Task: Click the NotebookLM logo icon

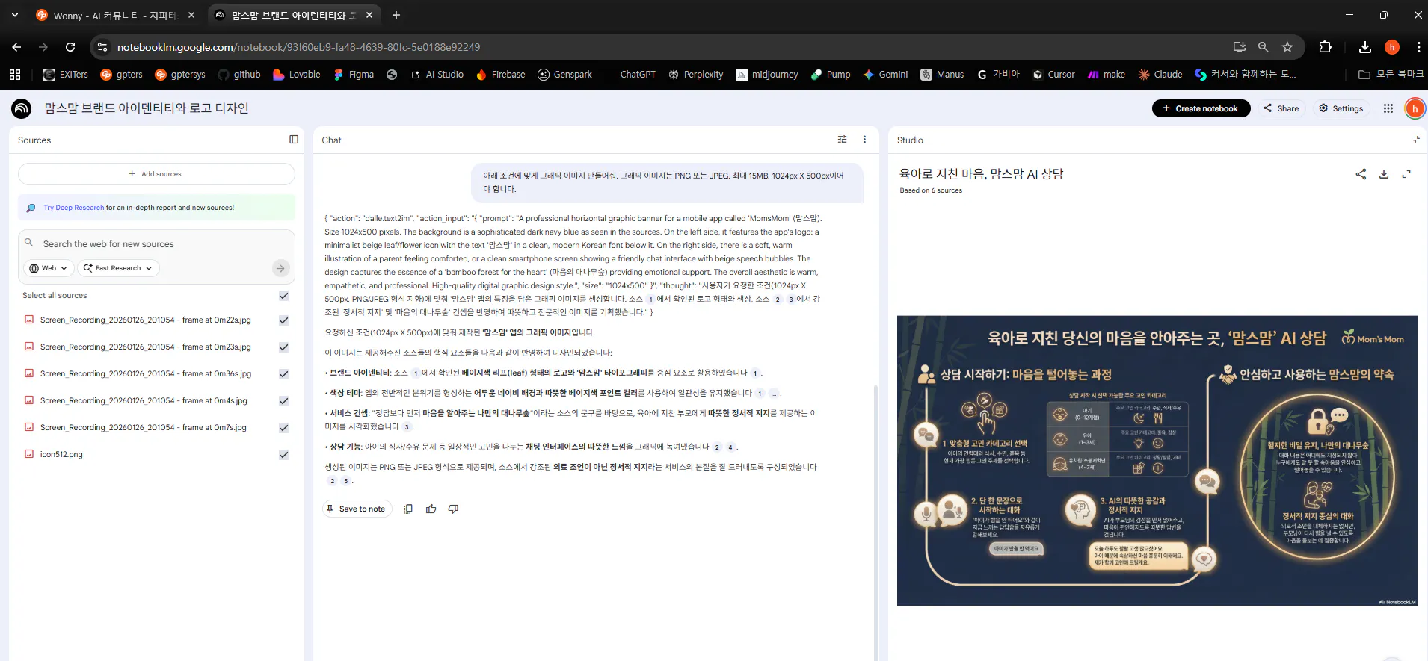Action: (x=22, y=108)
